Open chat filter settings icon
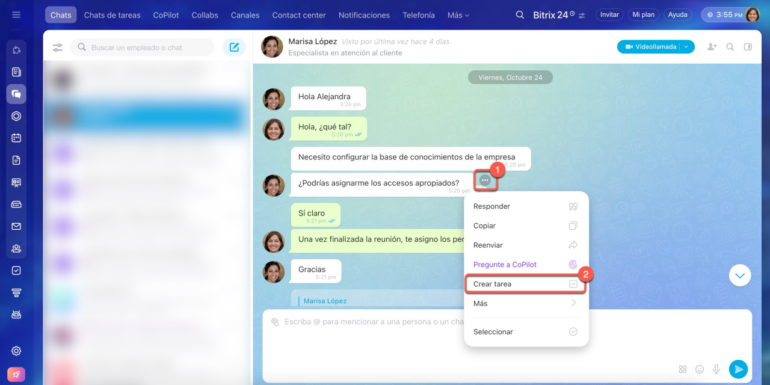770x385 pixels. pos(58,48)
